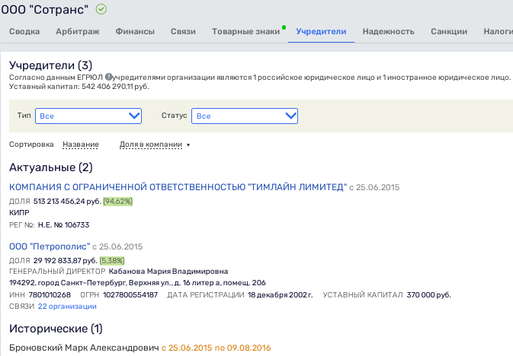
Task: Select the Учредители tab
Action: pyautogui.click(x=321, y=31)
